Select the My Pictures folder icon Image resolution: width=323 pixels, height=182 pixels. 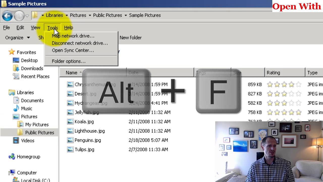click(x=20, y=124)
